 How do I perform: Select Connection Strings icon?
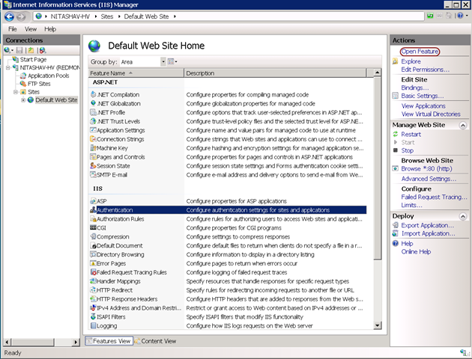coord(94,139)
